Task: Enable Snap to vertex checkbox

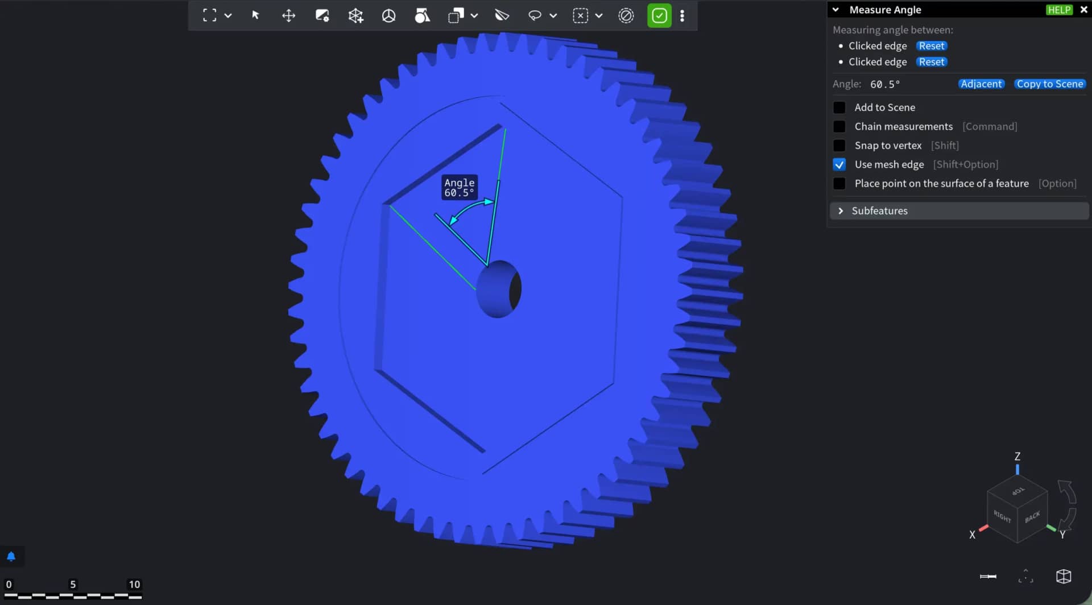Action: [839, 146]
